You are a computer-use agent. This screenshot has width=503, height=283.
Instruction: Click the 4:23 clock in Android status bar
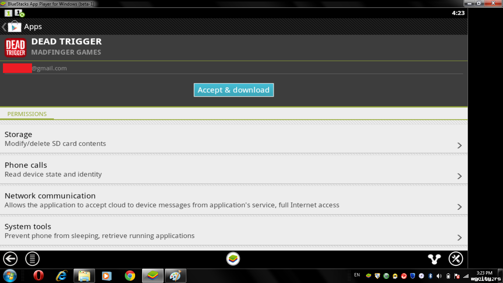point(458,13)
